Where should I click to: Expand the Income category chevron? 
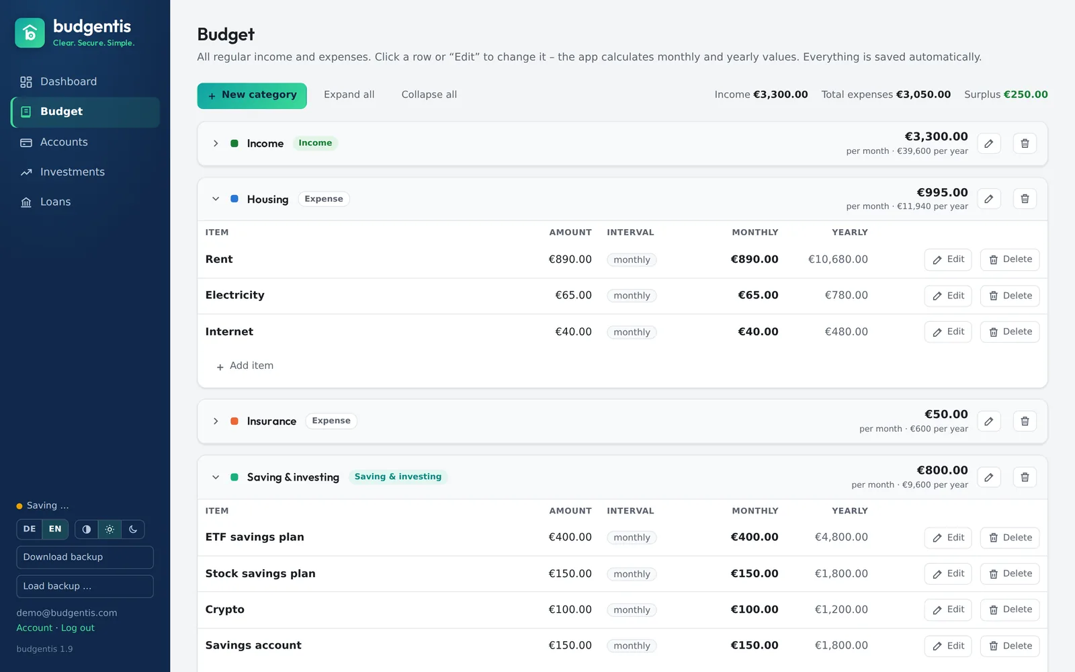pyautogui.click(x=216, y=143)
